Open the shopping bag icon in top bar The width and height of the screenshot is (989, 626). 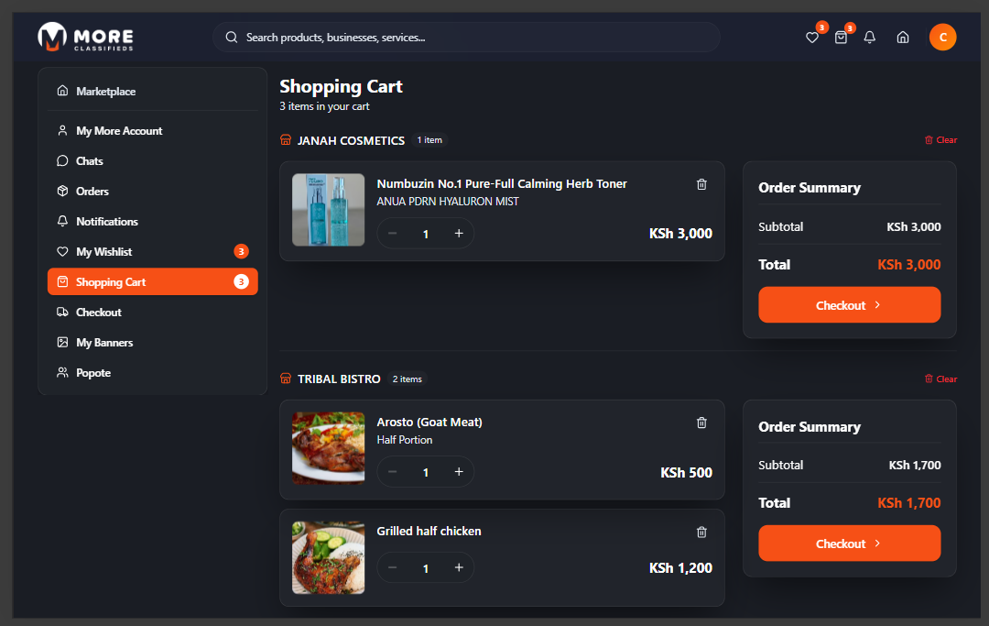(841, 38)
